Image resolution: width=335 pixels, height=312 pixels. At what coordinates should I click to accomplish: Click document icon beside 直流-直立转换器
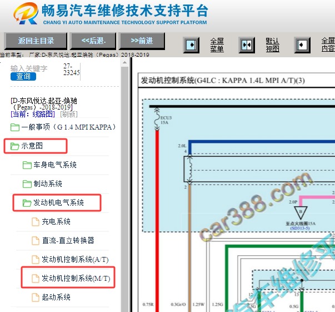pos(36,241)
